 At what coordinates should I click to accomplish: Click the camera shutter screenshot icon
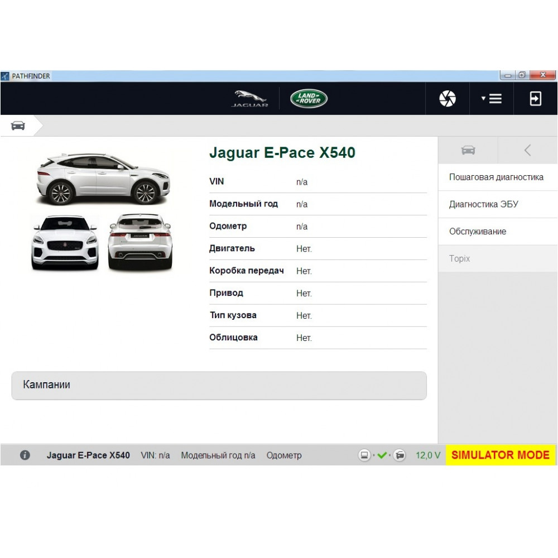pos(448,99)
